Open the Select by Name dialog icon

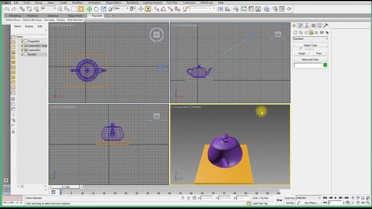67,9
